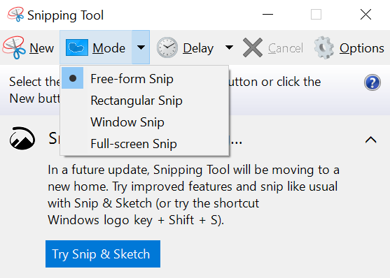The image size is (390, 278).
Task: Click the Mode free-form cloud icon
Action: pyautogui.click(x=77, y=47)
